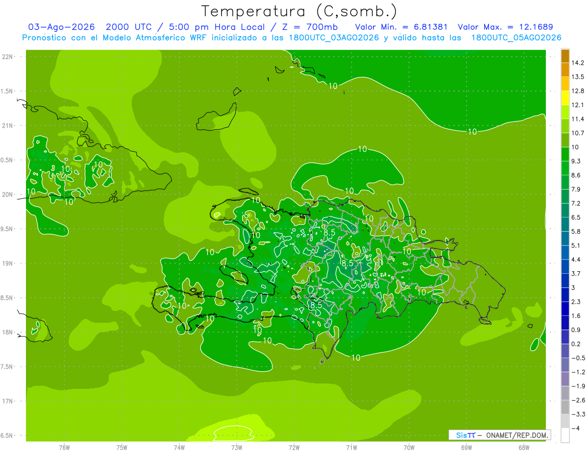Click the 12.8 value on the colorbar

tap(578, 91)
